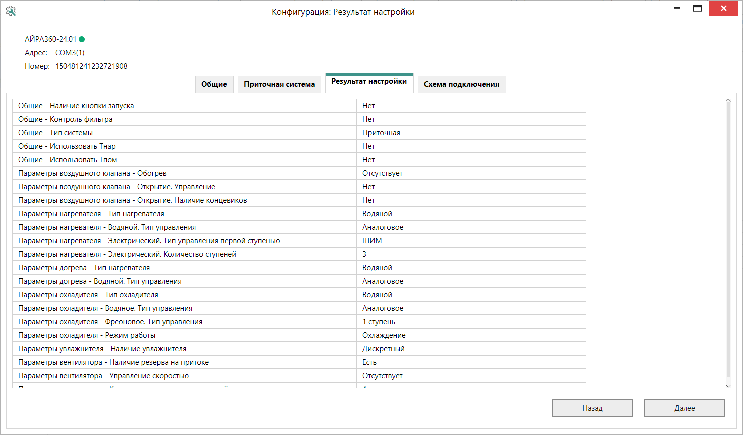Open the Общие tab
743x435 pixels.
pyautogui.click(x=214, y=84)
